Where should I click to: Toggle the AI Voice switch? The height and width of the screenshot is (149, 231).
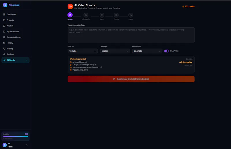coord(167,51)
